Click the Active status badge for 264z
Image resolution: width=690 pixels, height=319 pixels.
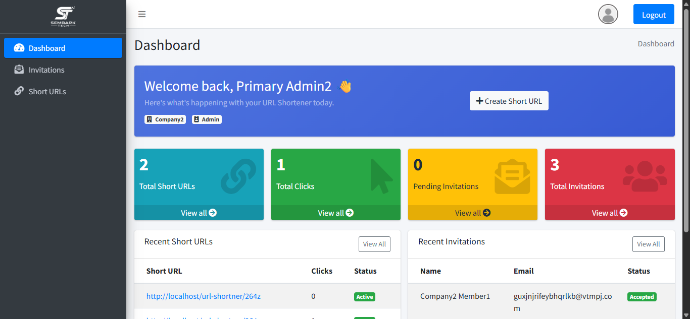click(x=365, y=297)
